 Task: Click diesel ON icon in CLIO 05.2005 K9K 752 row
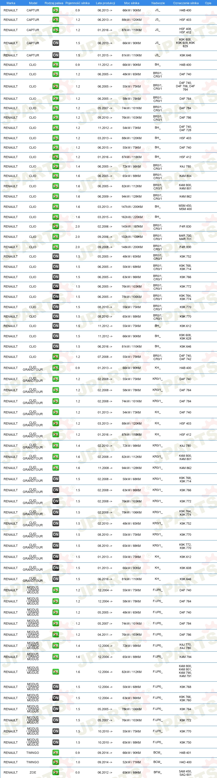(x=55, y=256)
